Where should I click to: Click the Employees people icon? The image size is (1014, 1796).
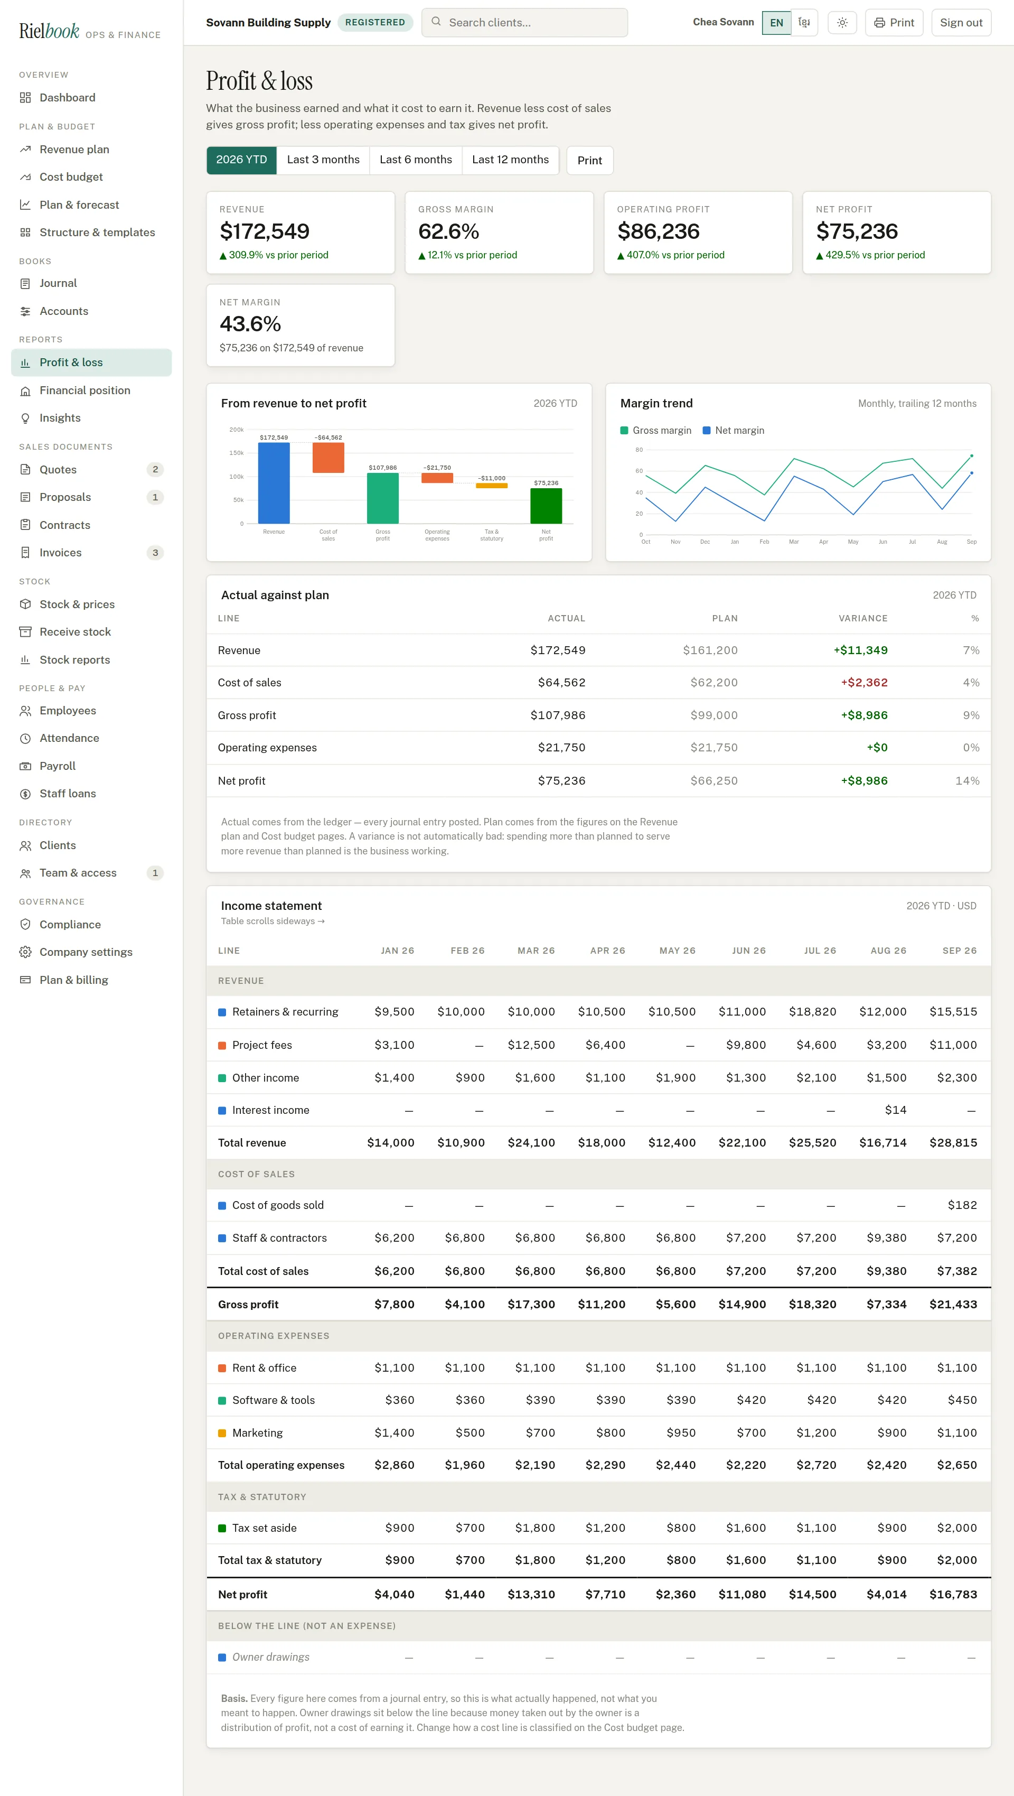[x=25, y=711]
